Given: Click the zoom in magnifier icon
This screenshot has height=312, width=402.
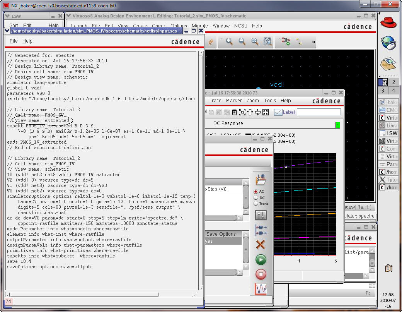Looking at the screenshot, I should tap(229, 41).
